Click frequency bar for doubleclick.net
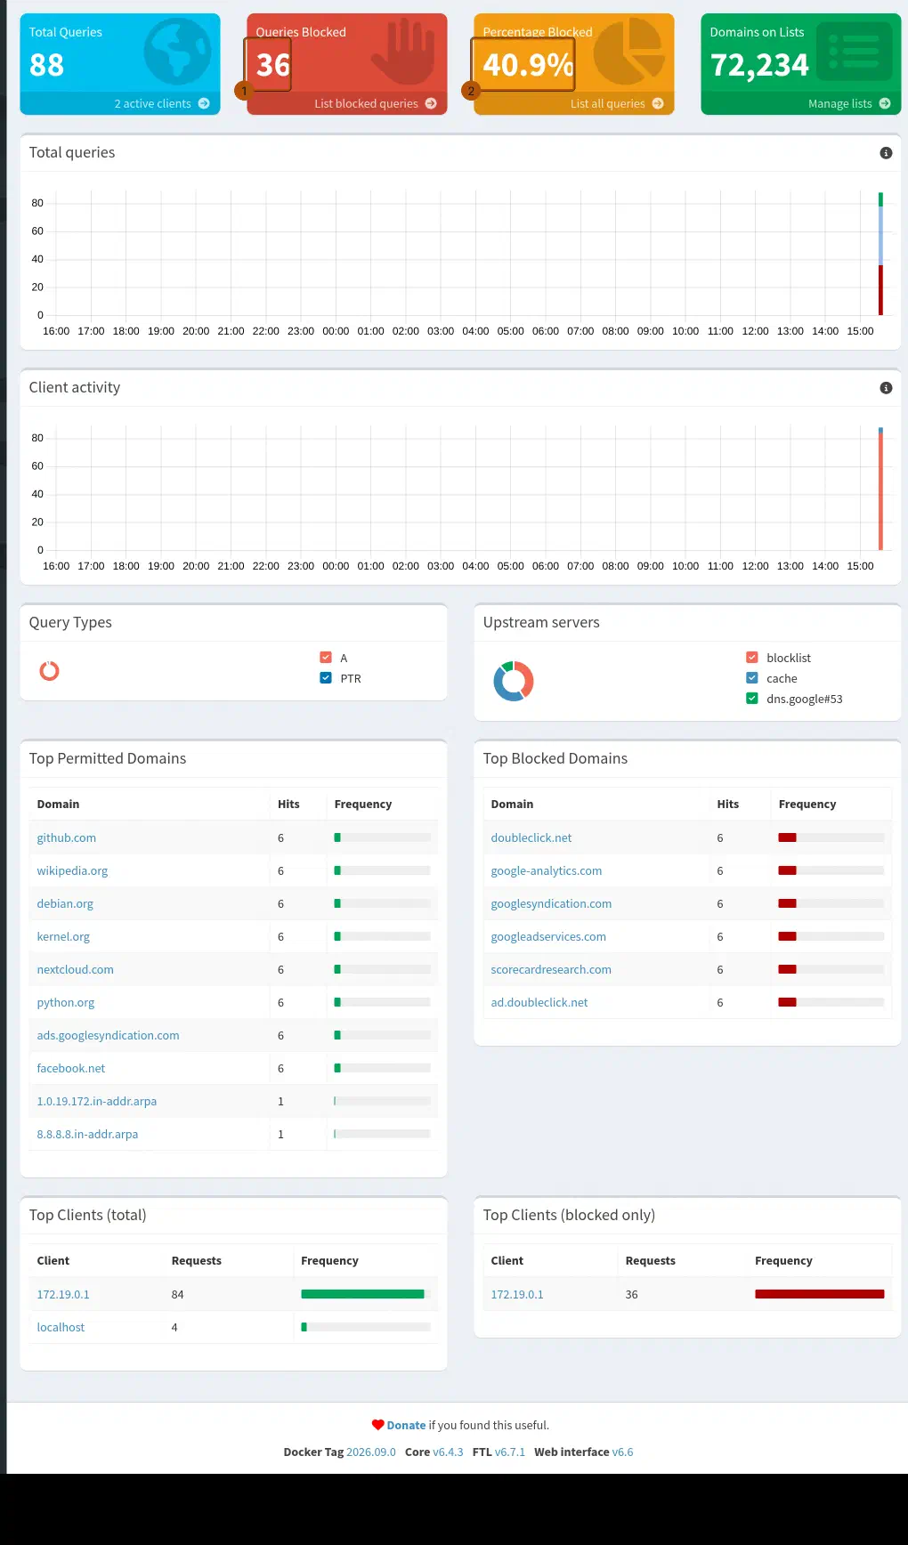Screen dimensions: 908x1545 (831, 837)
